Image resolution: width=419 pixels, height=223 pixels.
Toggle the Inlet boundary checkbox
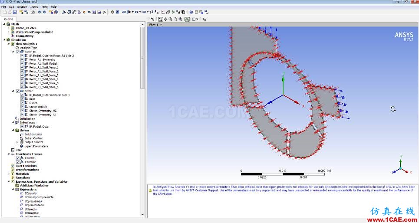pyautogui.click(x=22, y=99)
